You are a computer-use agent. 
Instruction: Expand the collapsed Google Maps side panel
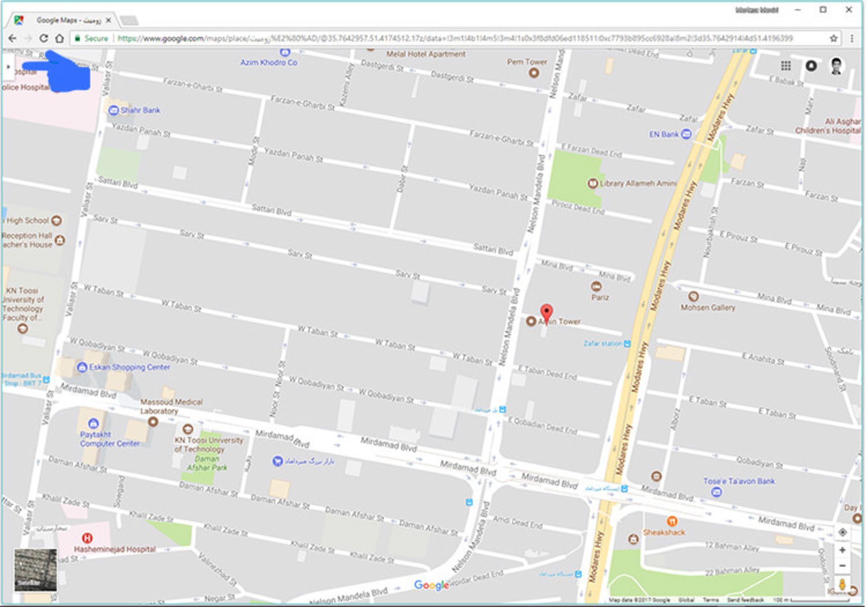tap(8, 67)
